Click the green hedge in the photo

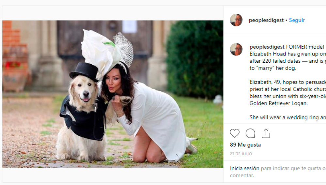194,58
